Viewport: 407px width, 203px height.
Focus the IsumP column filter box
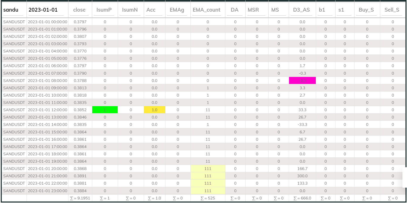105,10
